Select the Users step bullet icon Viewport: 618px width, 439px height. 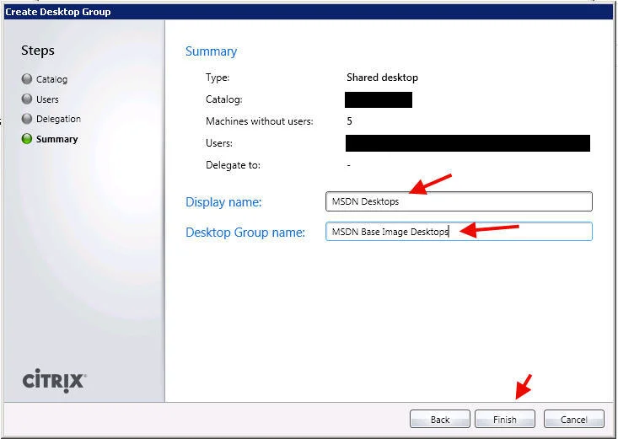tap(27, 99)
